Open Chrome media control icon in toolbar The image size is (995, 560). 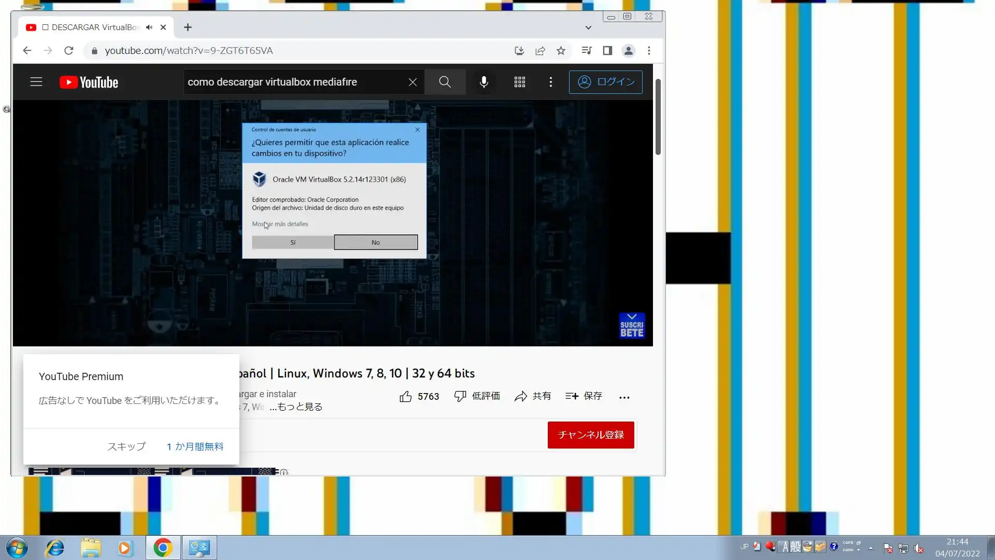[x=587, y=51]
